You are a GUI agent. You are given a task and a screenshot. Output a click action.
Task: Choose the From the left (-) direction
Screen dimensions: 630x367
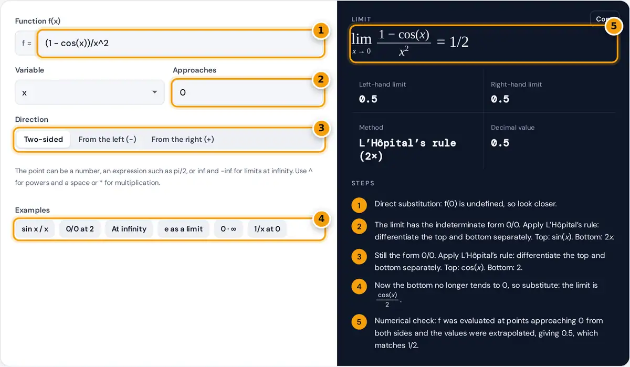(x=107, y=139)
